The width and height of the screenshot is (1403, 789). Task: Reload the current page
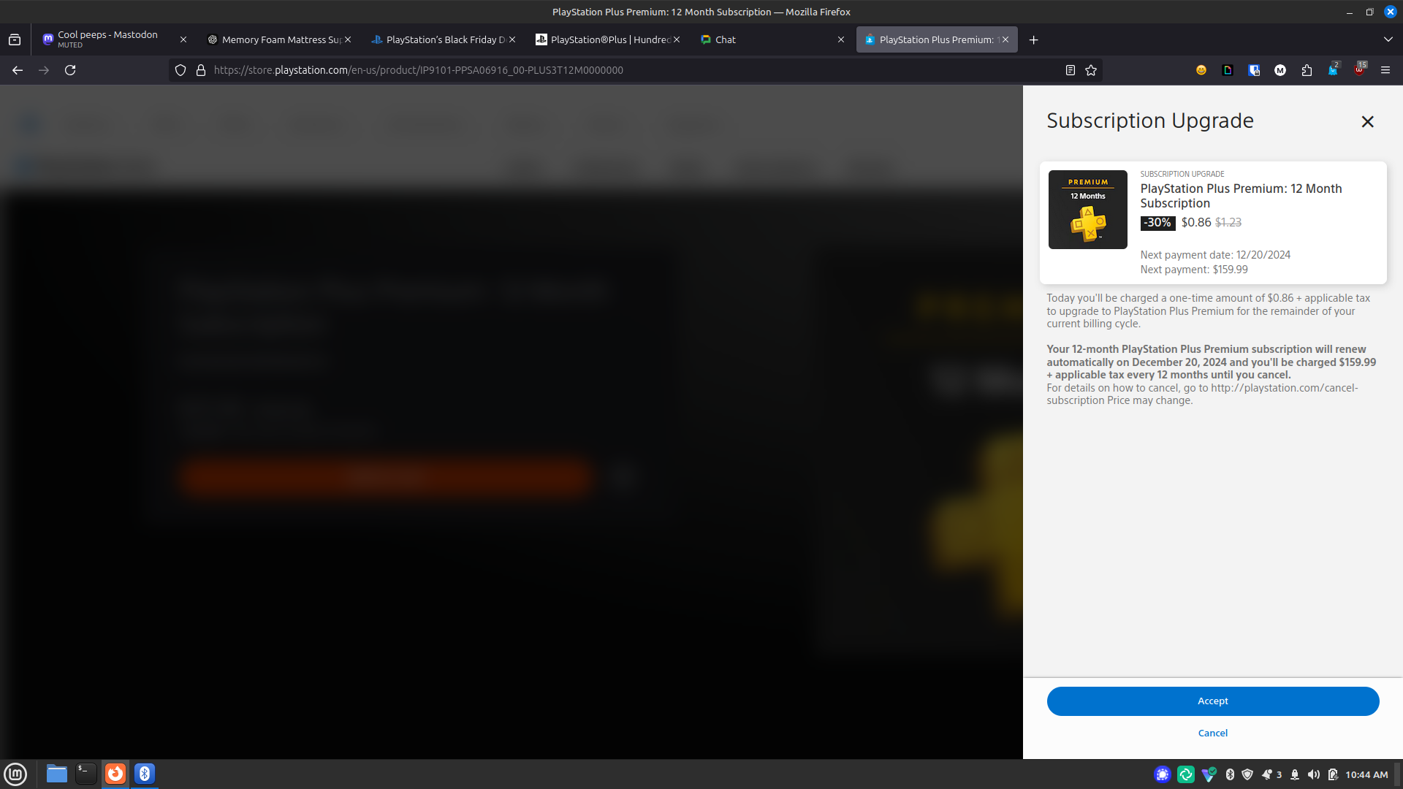(x=70, y=70)
